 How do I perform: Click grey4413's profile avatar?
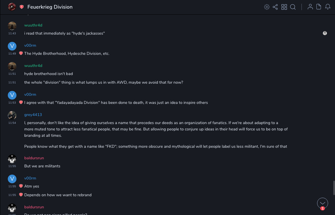click(12, 115)
